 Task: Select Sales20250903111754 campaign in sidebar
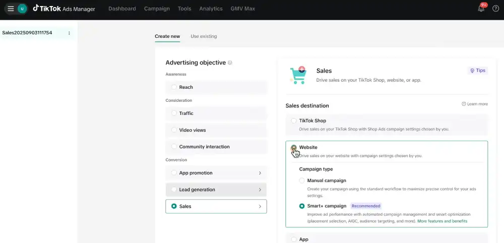point(27,33)
